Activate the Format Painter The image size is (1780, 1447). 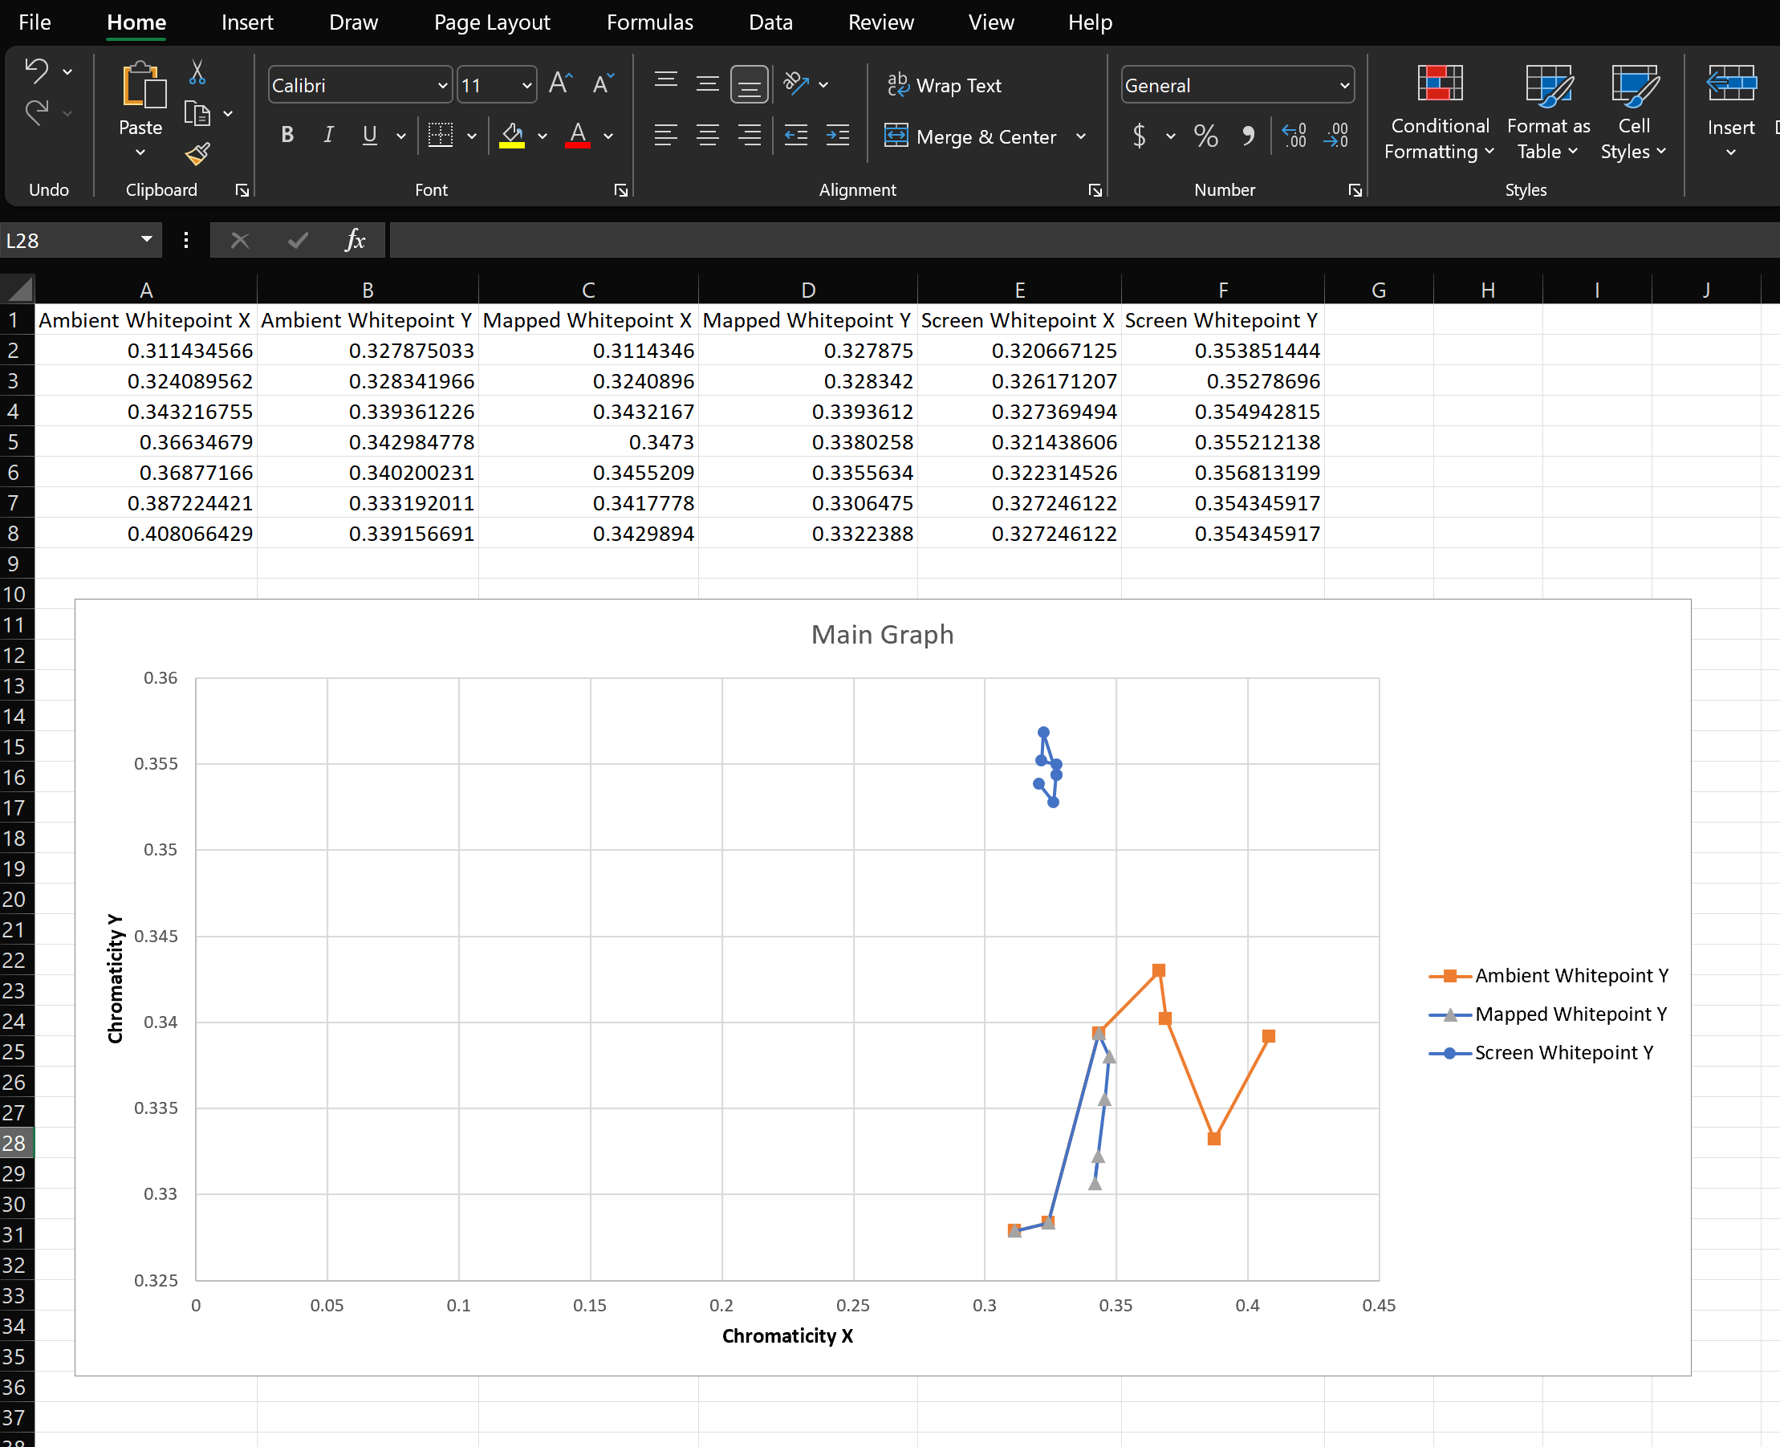[197, 154]
